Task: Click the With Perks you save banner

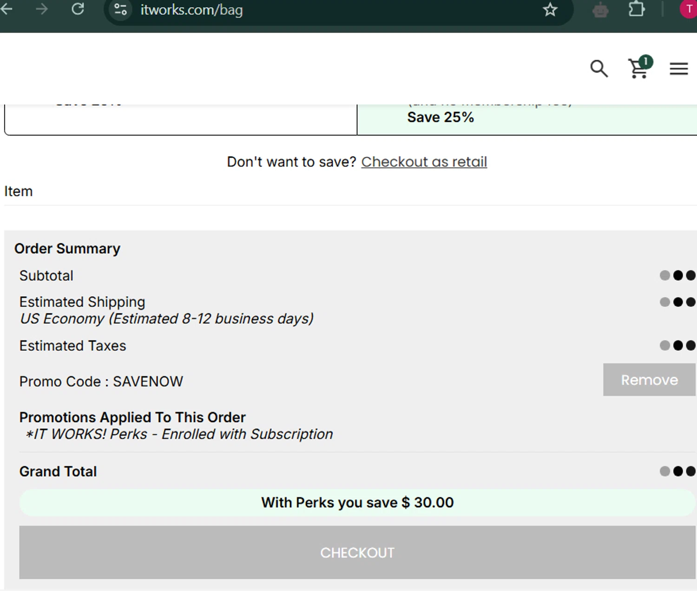Action: tap(357, 503)
